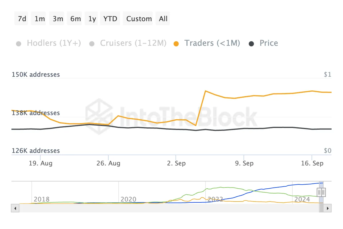Select the 7d time range
This screenshot has height=229, width=343.
pyautogui.click(x=22, y=19)
